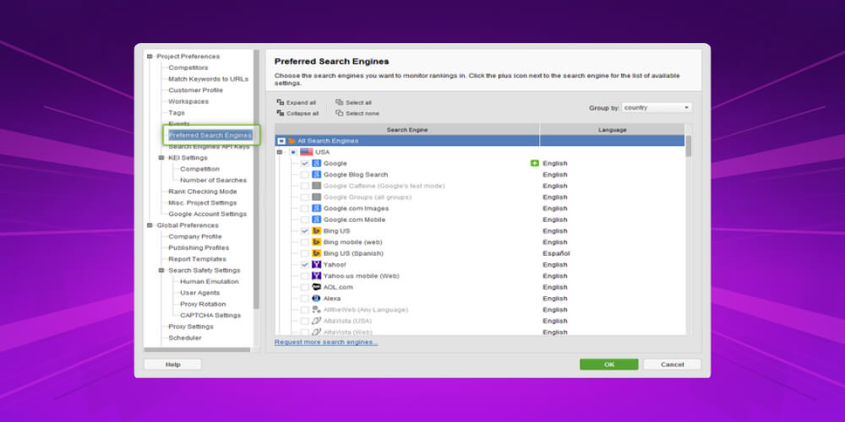The width and height of the screenshot is (845, 422).
Task: Click the Bing US logo icon
Action: [316, 231]
